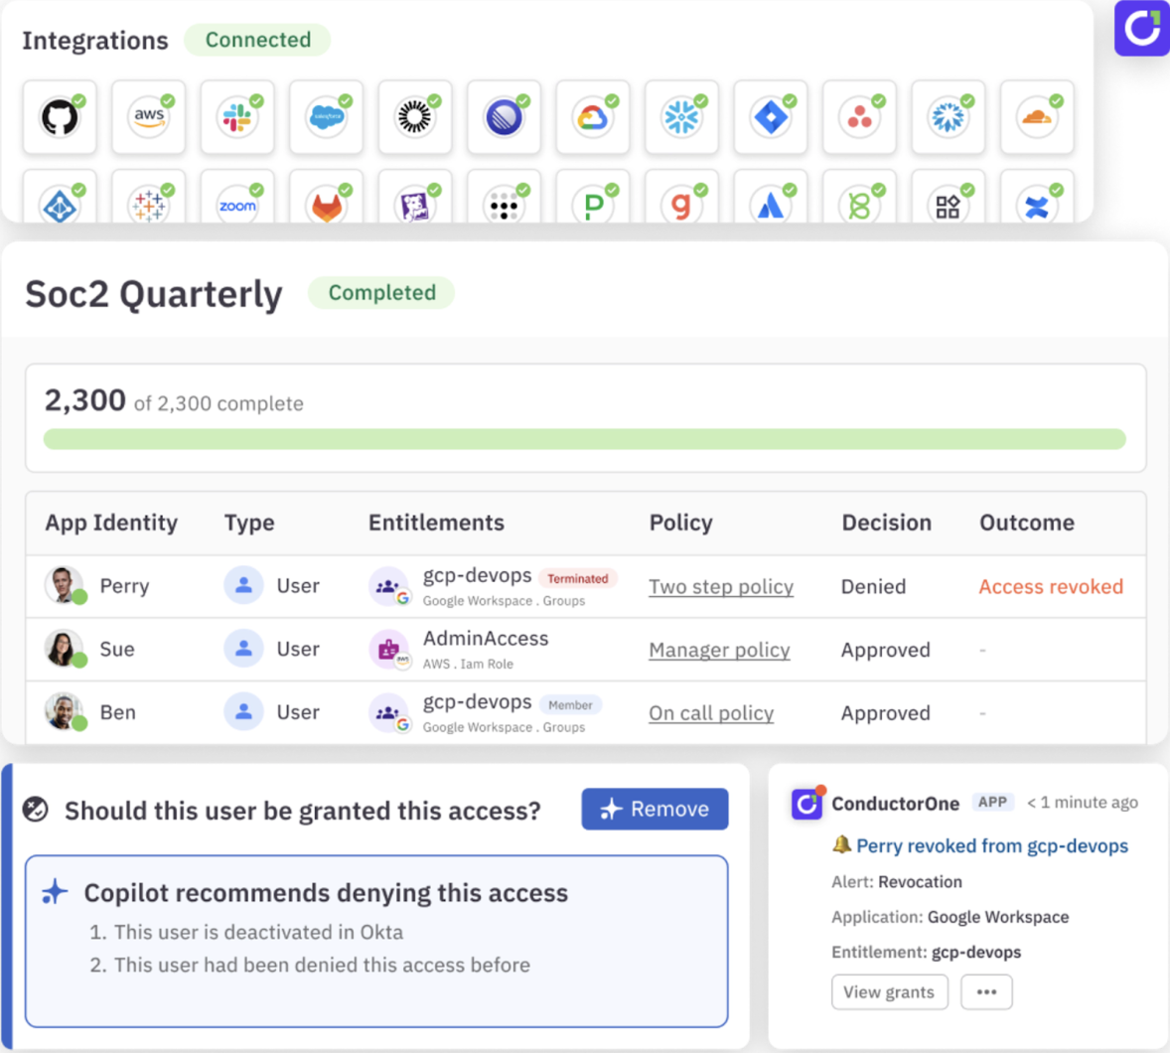Open the Zoom integration tile

click(x=237, y=197)
